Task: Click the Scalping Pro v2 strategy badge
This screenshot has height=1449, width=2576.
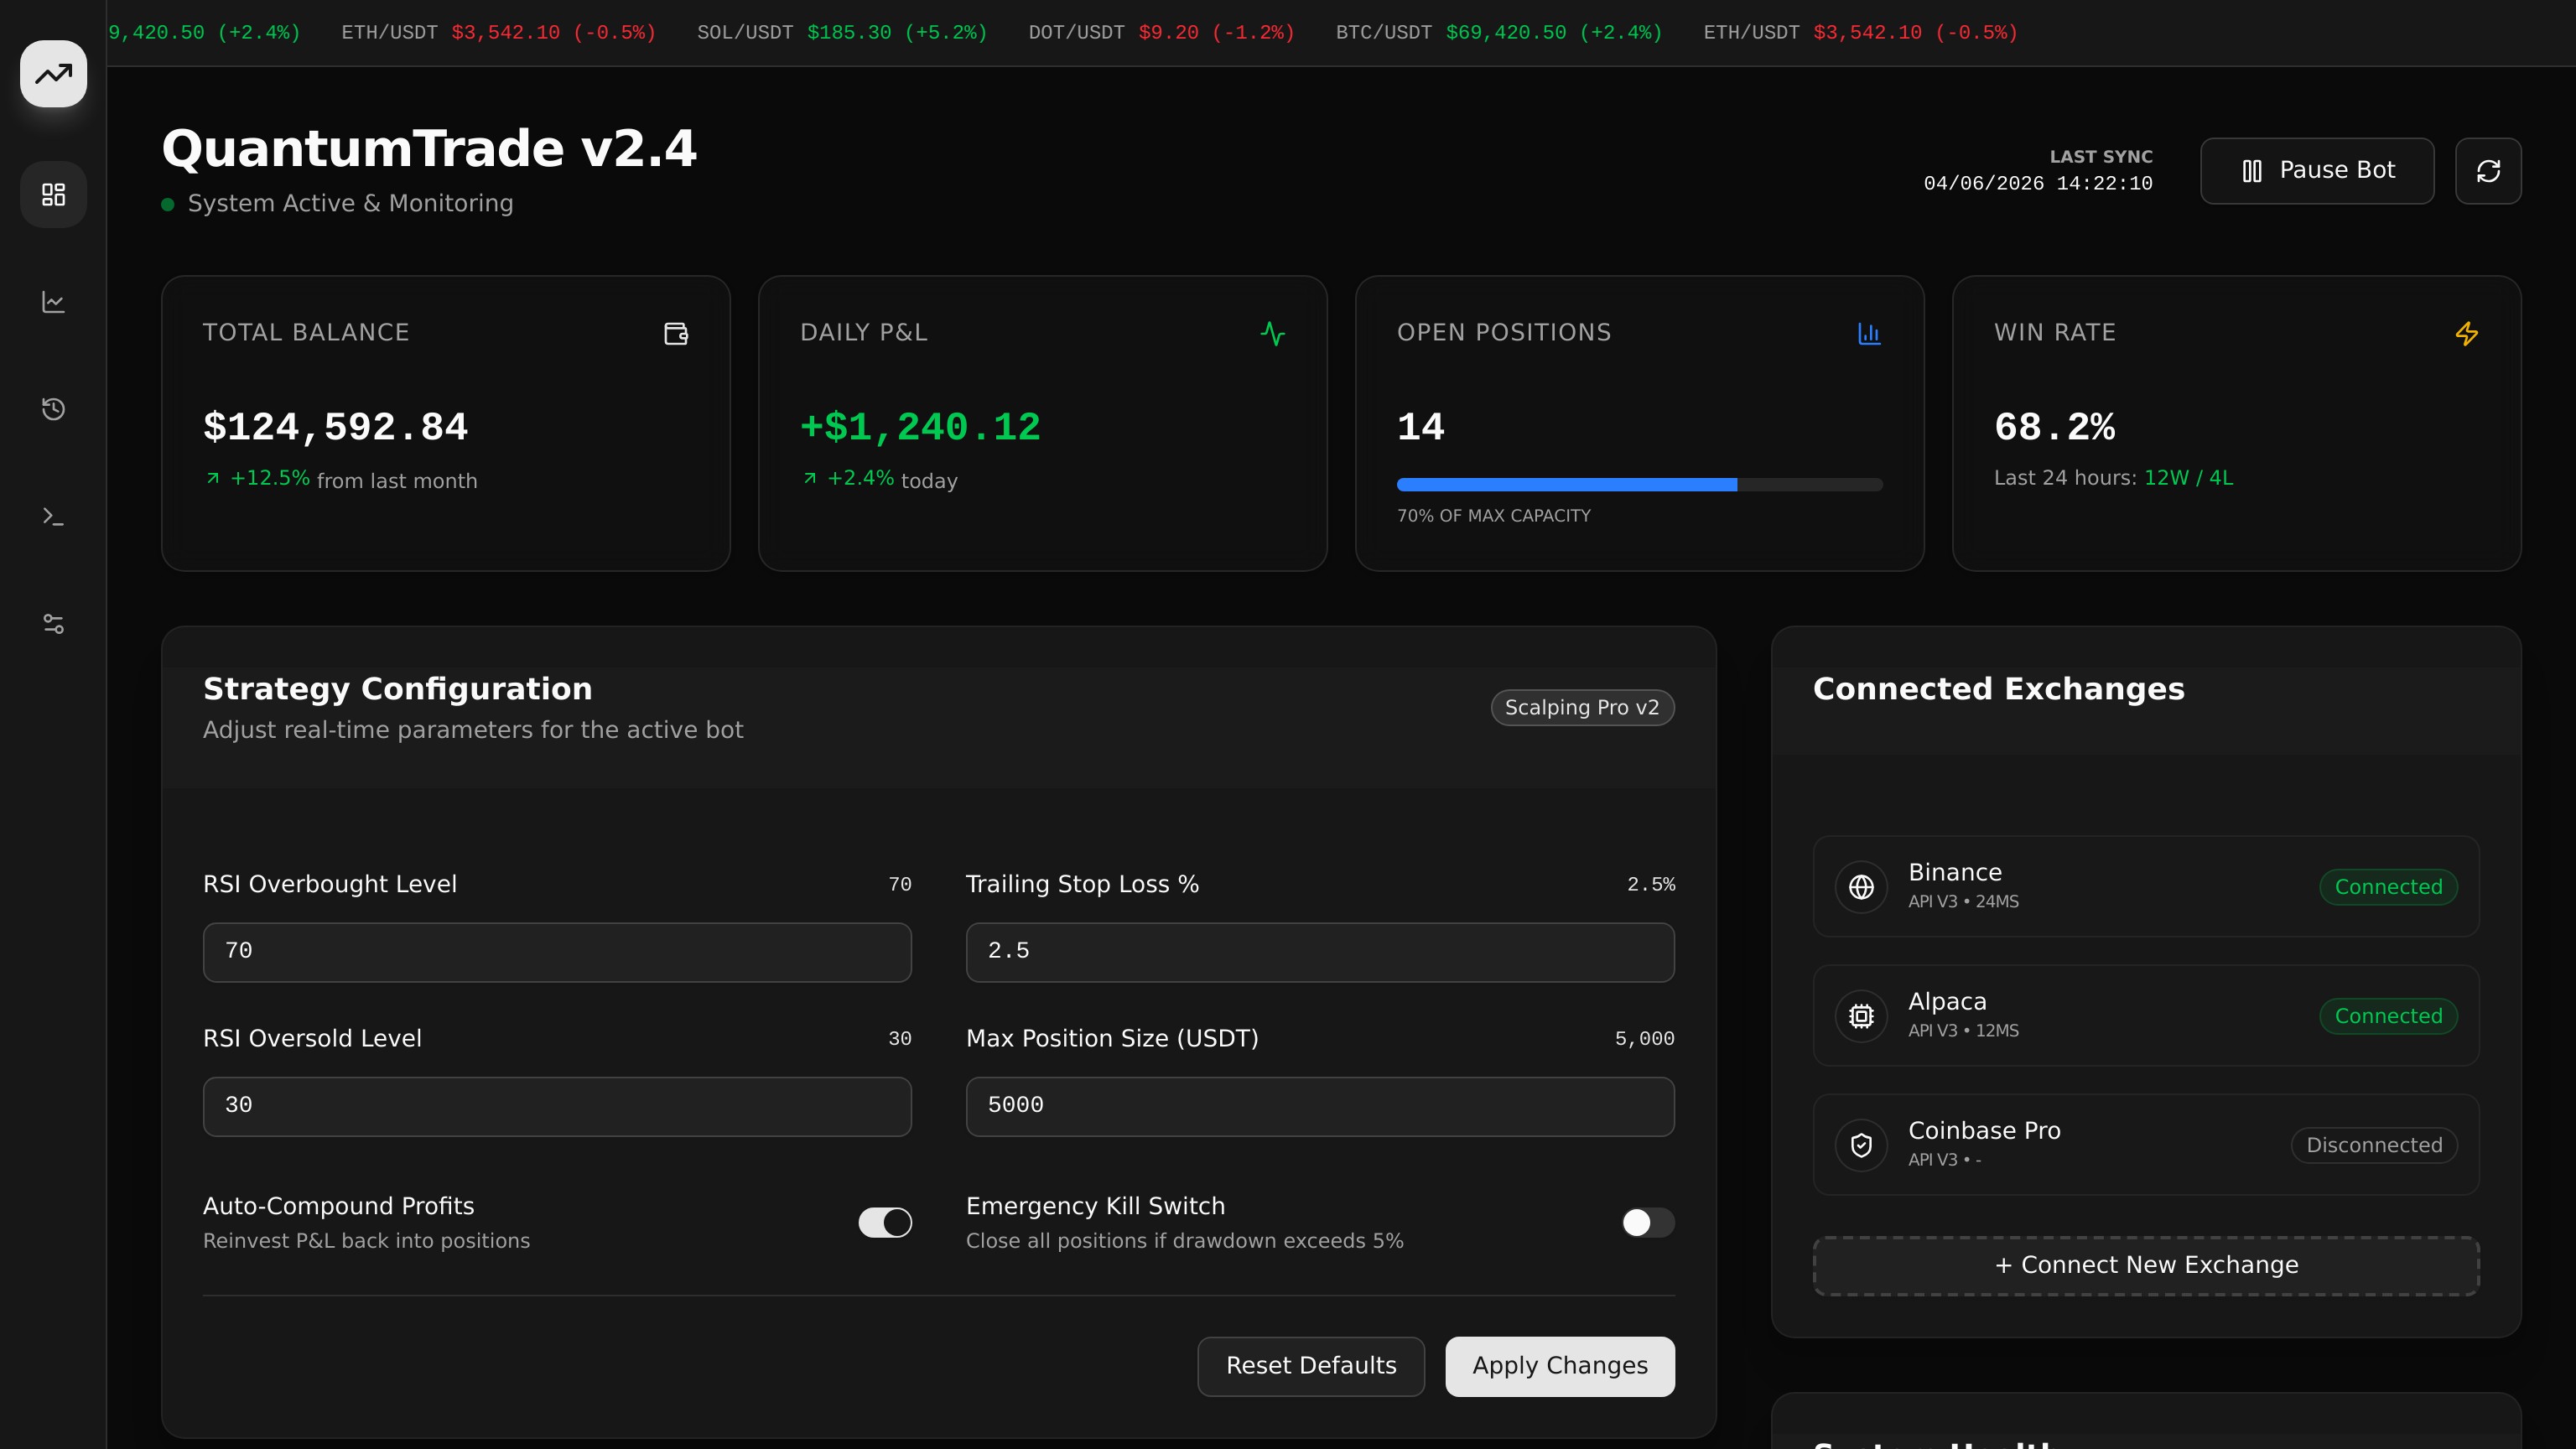Action: point(1581,708)
